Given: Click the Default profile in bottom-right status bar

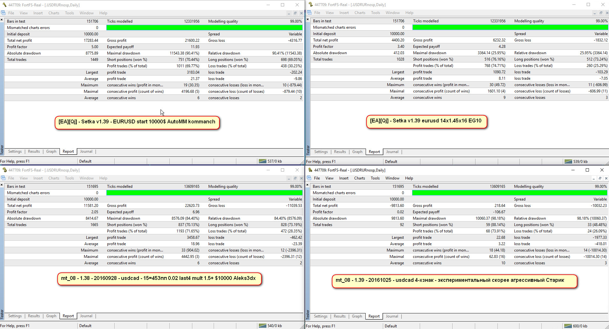Looking at the screenshot, I should 391,326.
